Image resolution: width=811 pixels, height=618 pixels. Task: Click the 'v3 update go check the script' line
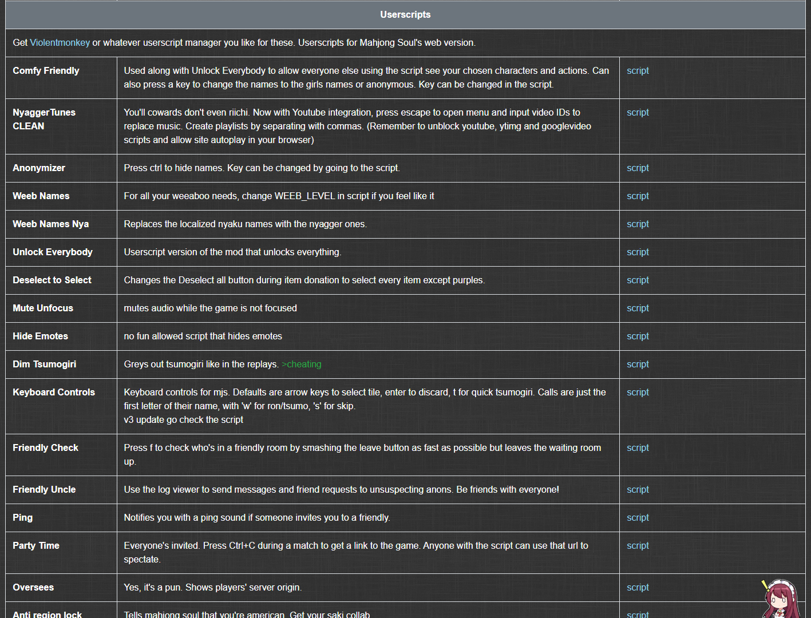(x=184, y=419)
